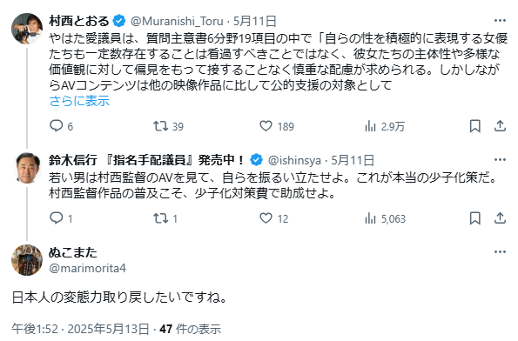
Task: Expand tweet with さらに表示 link
Action: point(79,101)
